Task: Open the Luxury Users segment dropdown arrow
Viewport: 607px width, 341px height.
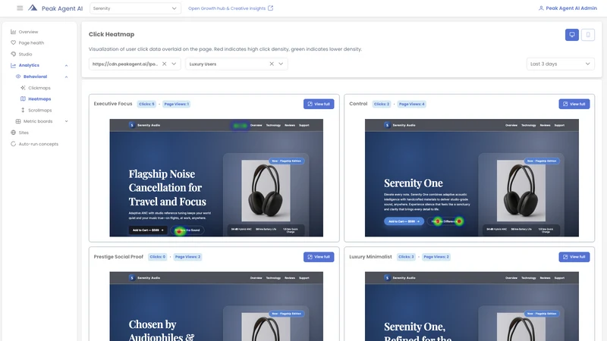Action: (281, 64)
